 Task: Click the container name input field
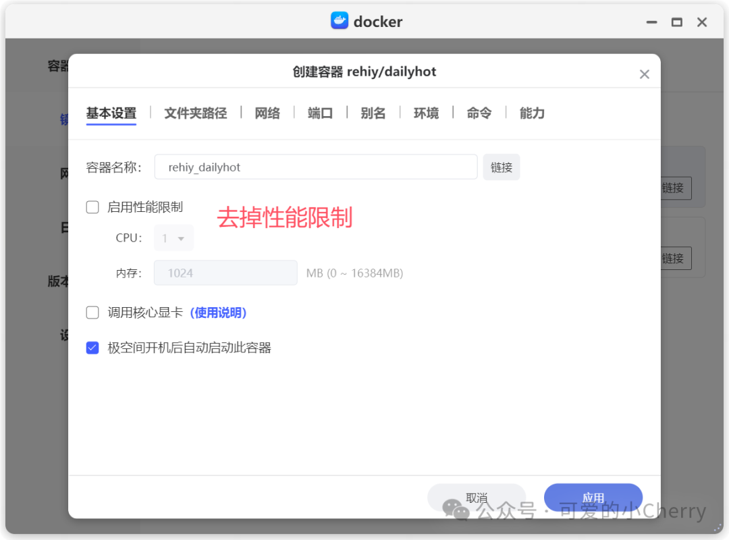(x=316, y=167)
